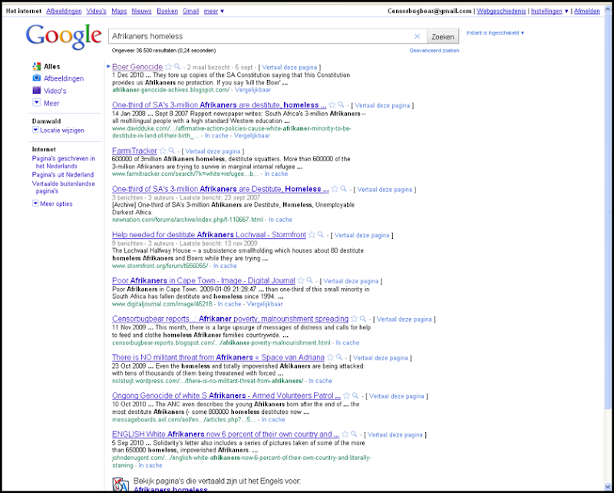The height and width of the screenshot is (493, 614).
Task: Preview the Boer Genocide result with magnifier
Action: pos(177,67)
